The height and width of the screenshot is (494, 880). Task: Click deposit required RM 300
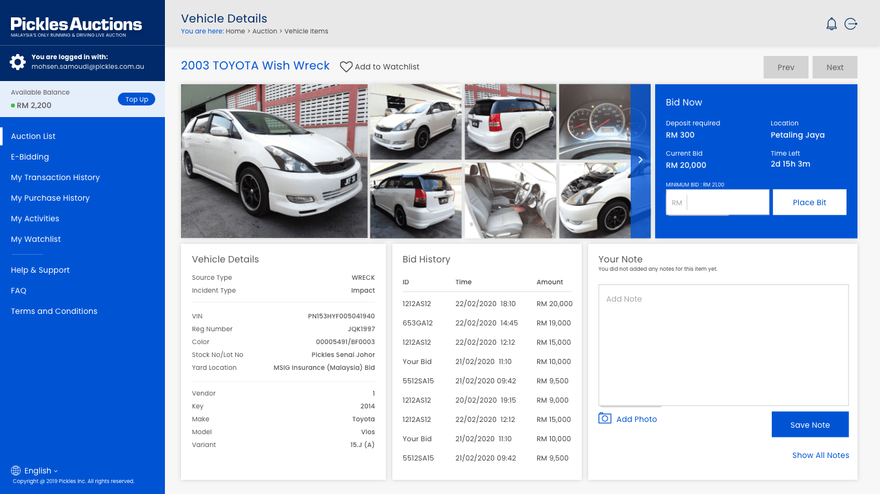(x=680, y=135)
